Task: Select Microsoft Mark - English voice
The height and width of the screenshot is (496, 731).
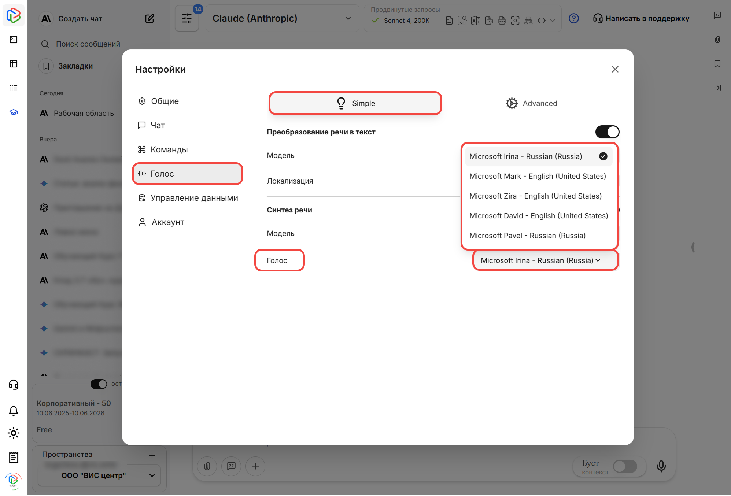Action: tap(538, 176)
